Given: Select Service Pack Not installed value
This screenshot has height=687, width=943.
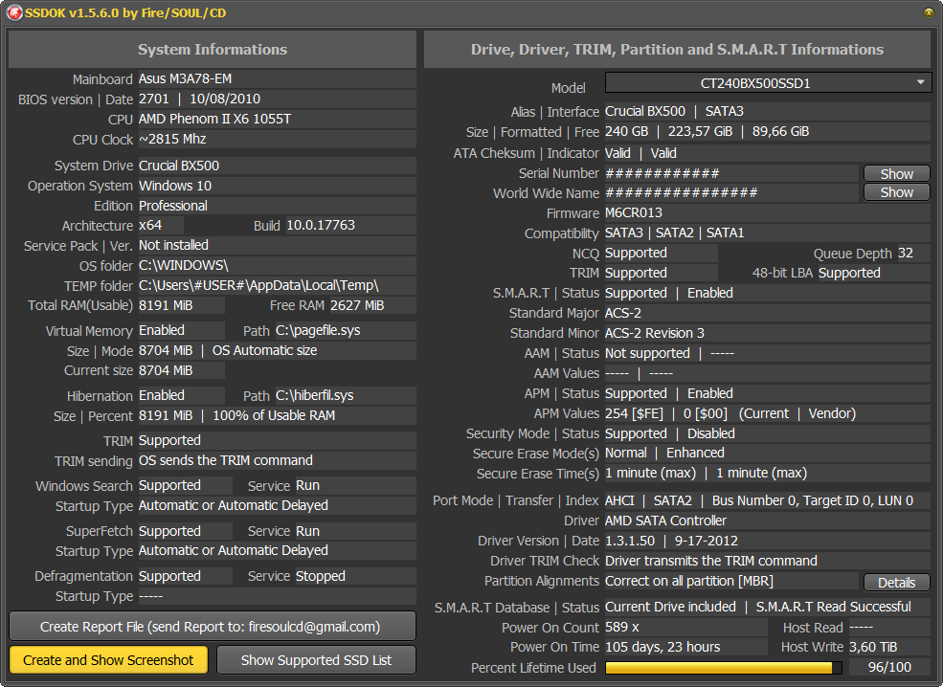Looking at the screenshot, I should [278, 245].
